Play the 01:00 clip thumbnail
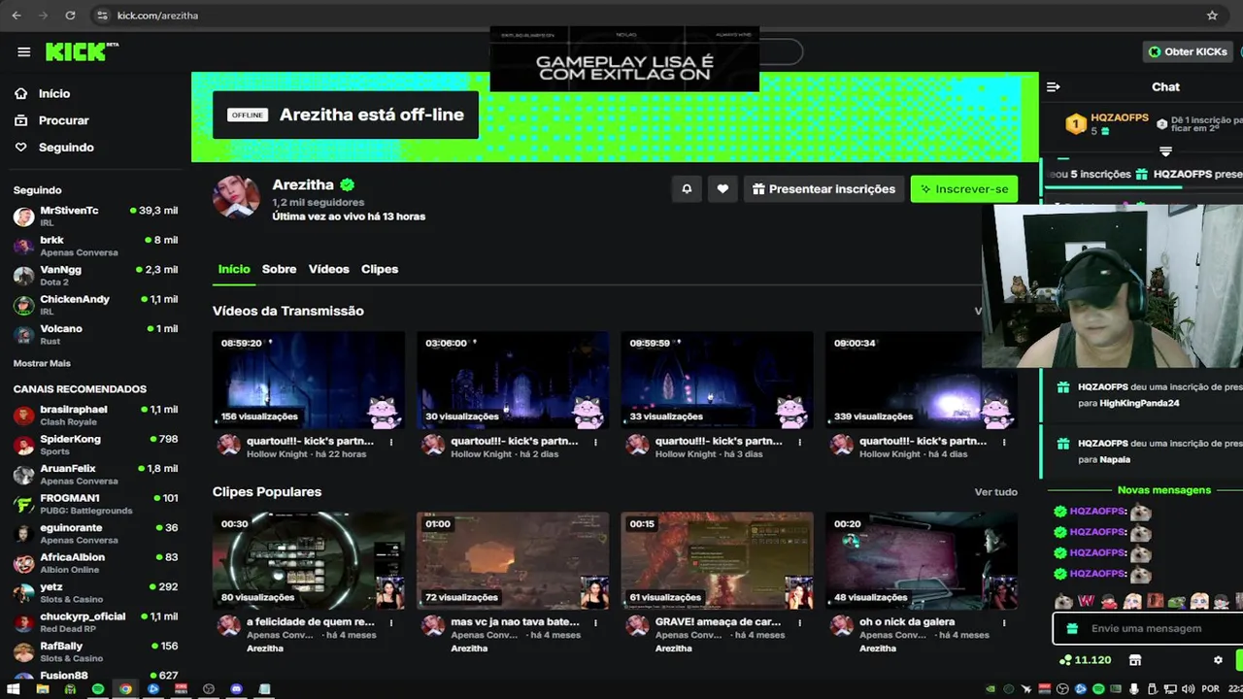 [x=513, y=561]
